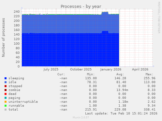Click zombie max value 8.33
162x121 pixels.
click(x=152, y=90)
